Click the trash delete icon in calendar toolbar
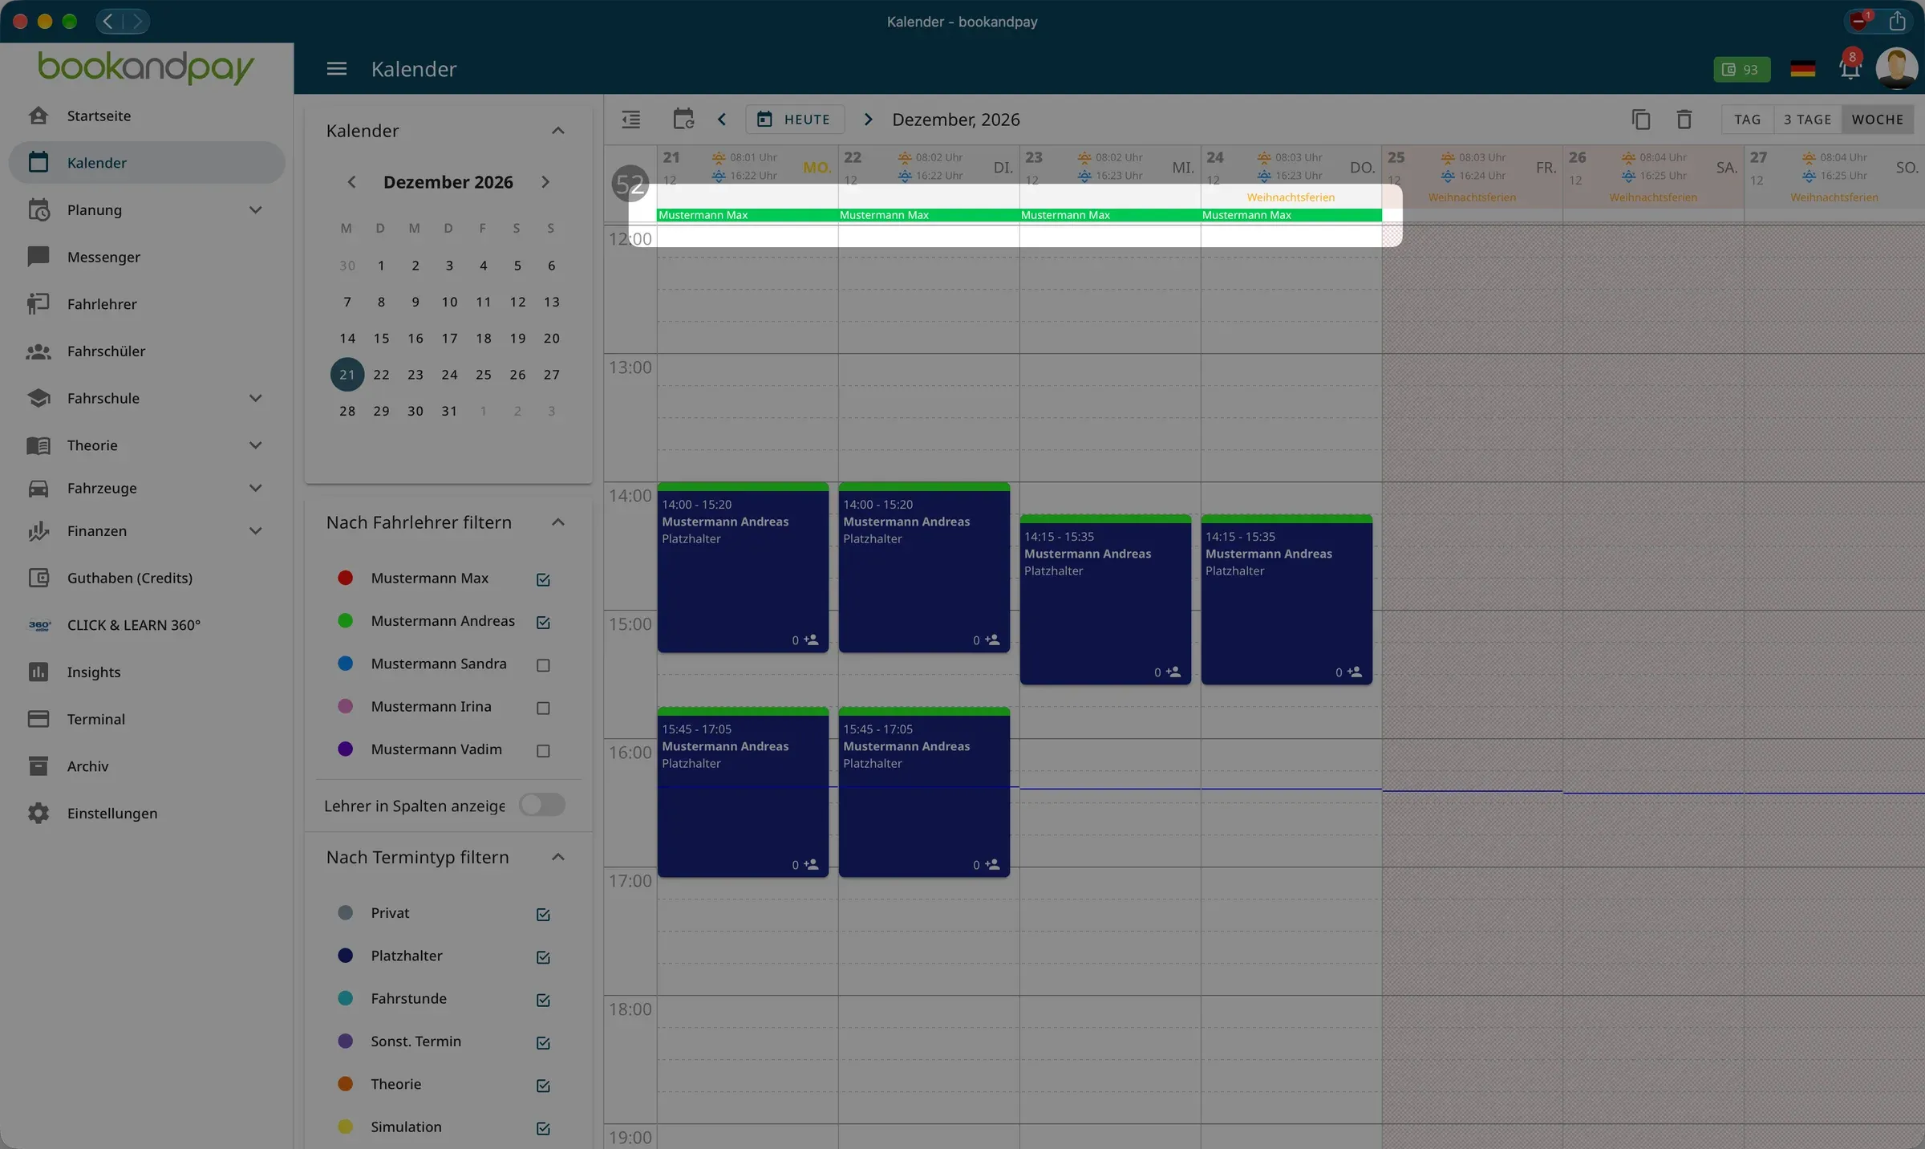Screen dimensions: 1925x1149 pyautogui.click(x=1684, y=120)
